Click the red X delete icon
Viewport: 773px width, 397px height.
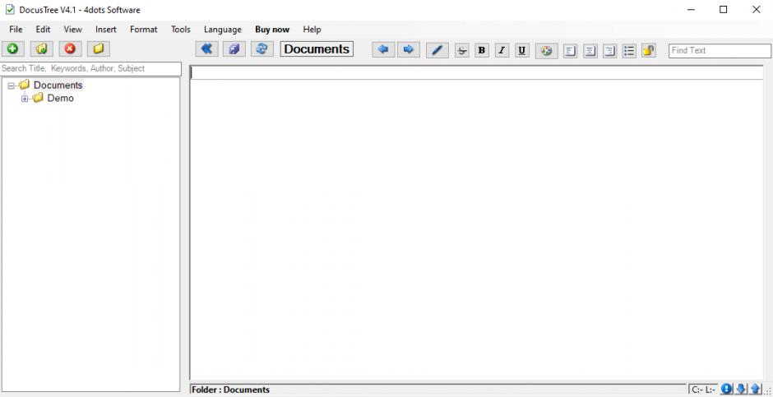pos(70,48)
